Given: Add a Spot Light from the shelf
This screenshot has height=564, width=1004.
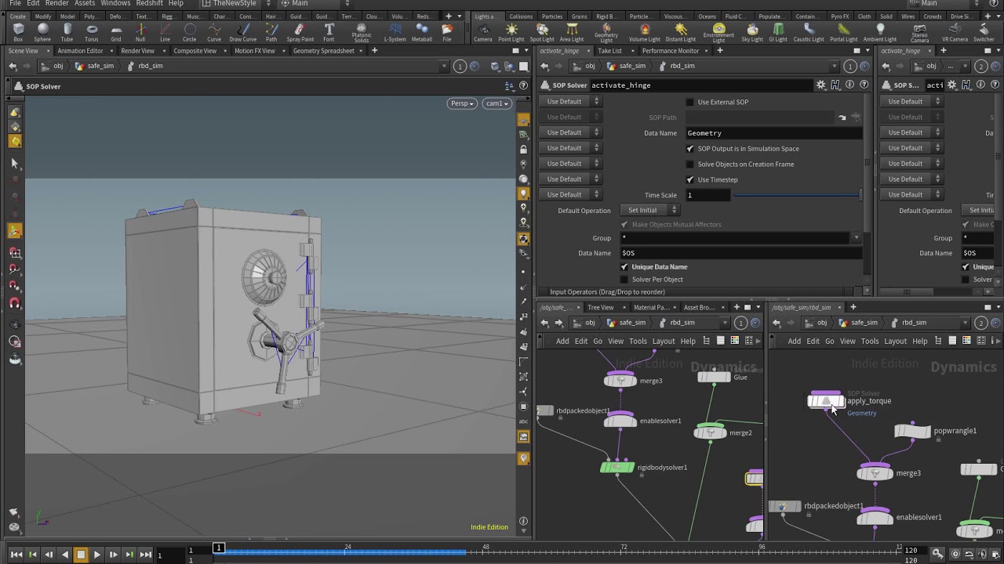Looking at the screenshot, I should click(x=541, y=32).
